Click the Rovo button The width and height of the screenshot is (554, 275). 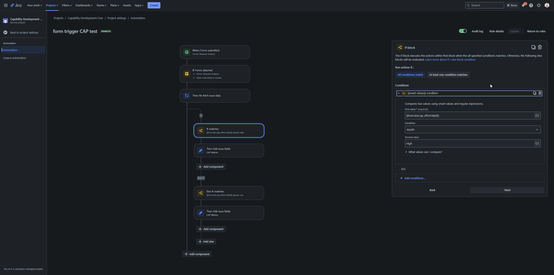512,6
